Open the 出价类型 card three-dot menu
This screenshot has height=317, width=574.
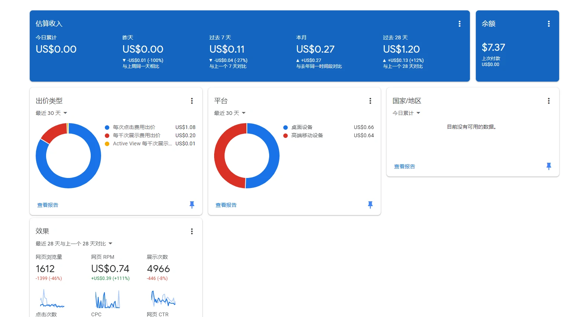pos(192,101)
